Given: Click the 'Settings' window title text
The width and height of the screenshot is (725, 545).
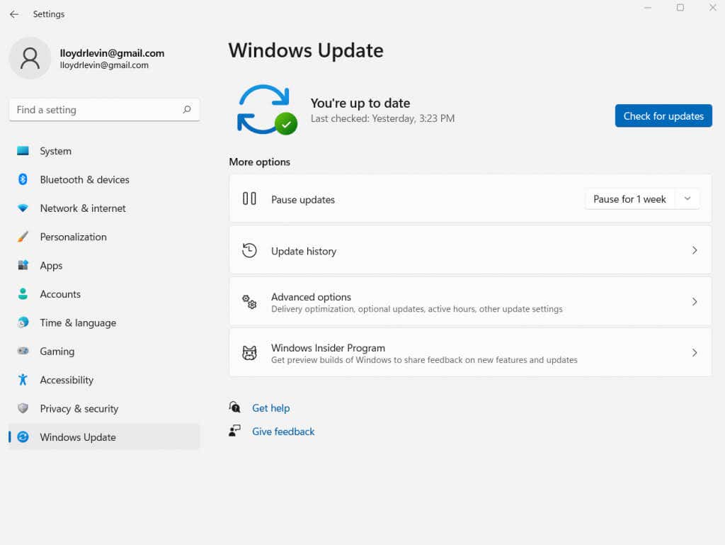Looking at the screenshot, I should click(x=49, y=14).
